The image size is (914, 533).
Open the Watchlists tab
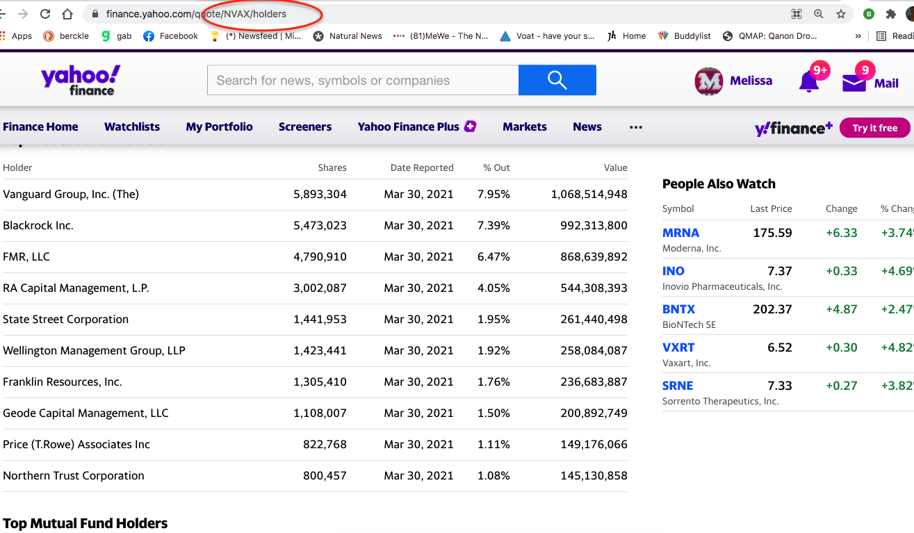click(x=132, y=126)
